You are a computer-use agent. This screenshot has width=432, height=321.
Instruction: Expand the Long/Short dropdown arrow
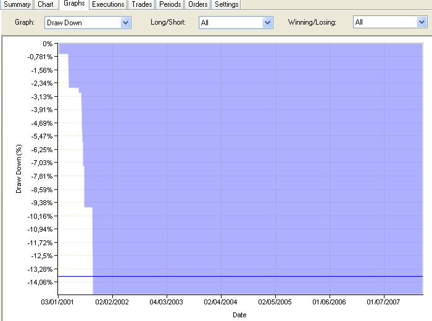click(267, 23)
